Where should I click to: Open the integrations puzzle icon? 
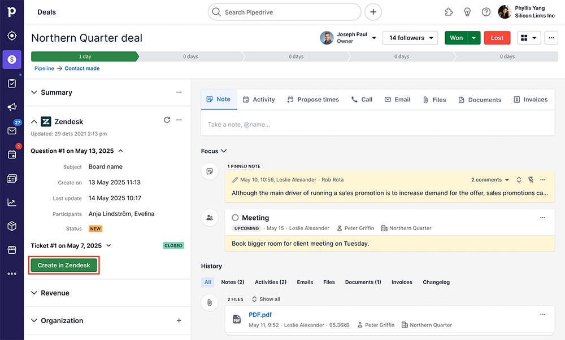(x=449, y=12)
